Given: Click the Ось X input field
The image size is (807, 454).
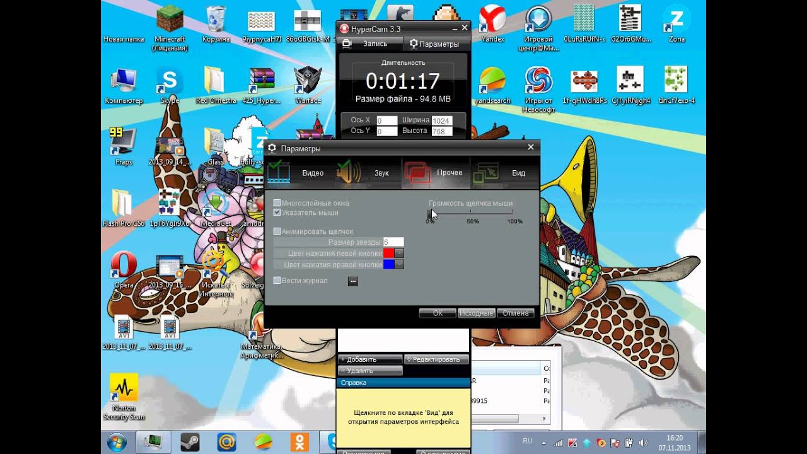Looking at the screenshot, I should coord(387,120).
